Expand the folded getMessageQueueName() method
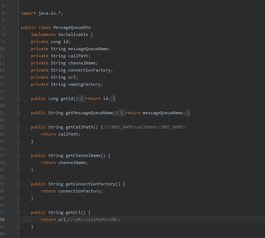 pyautogui.click(x=19, y=113)
